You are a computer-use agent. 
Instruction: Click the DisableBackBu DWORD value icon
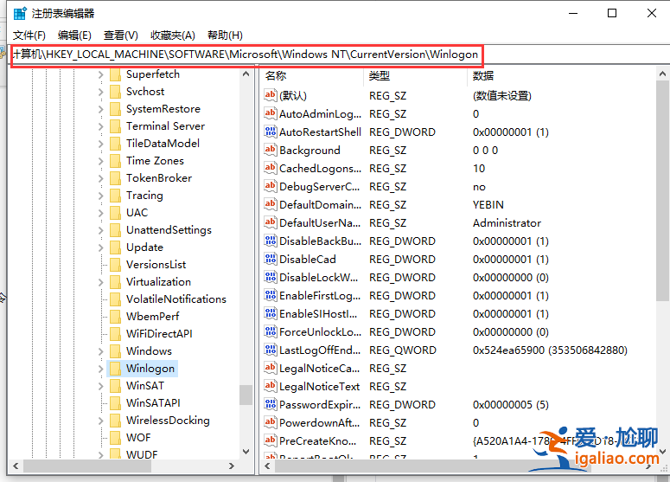coord(270,241)
